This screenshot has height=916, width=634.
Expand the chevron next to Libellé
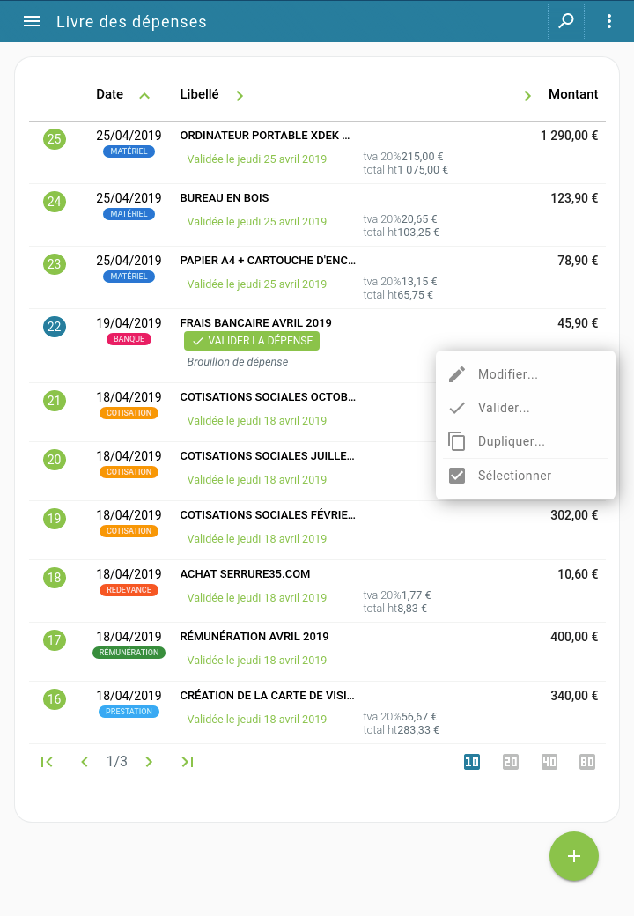pyautogui.click(x=240, y=95)
